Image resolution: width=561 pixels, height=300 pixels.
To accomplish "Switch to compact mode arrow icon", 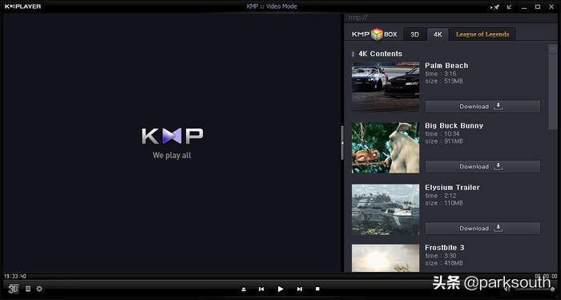I will [x=510, y=6].
